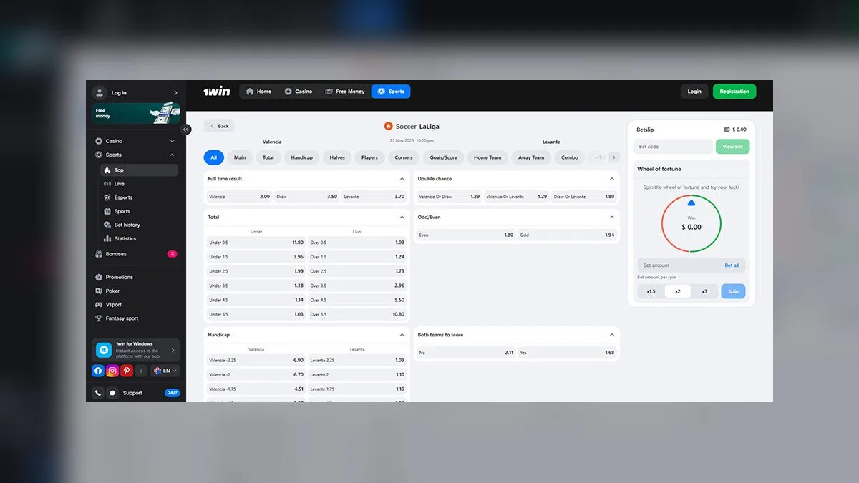Click the user avatar icon beside Log in
This screenshot has width=859, height=483.
coord(100,93)
